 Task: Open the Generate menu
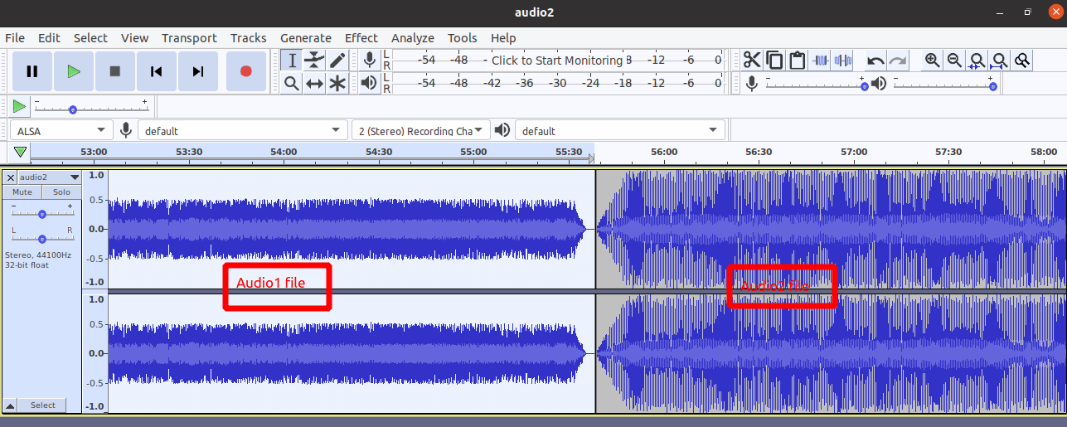306,37
